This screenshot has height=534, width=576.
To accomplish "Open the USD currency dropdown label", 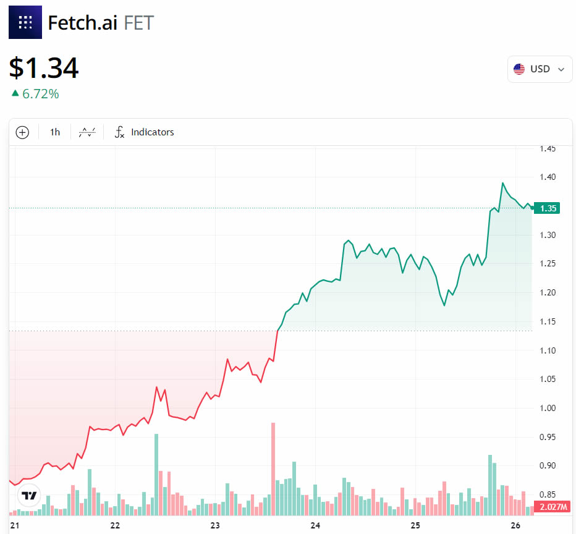I will pos(540,69).
